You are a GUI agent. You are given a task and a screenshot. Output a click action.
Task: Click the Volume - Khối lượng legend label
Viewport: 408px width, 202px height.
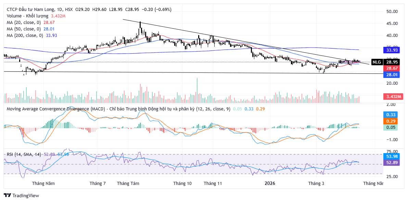[x=28, y=16]
